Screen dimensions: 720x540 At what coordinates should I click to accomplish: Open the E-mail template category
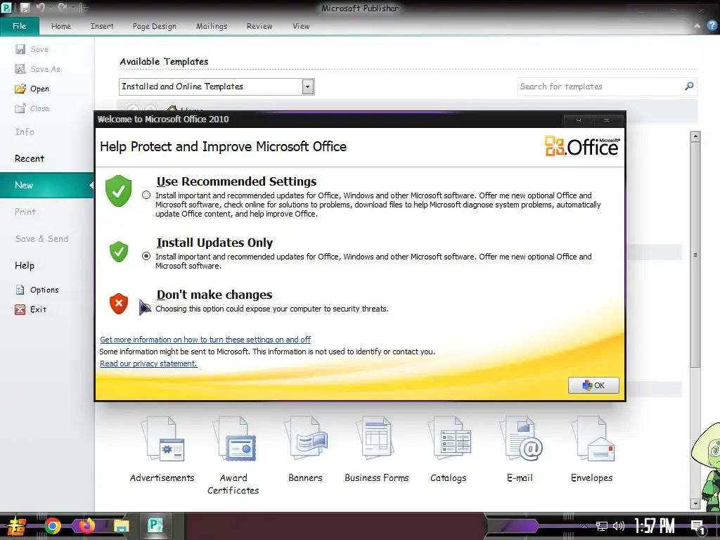(520, 449)
